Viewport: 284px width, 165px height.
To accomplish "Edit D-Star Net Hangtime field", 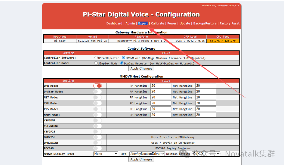I will click(x=206, y=91).
